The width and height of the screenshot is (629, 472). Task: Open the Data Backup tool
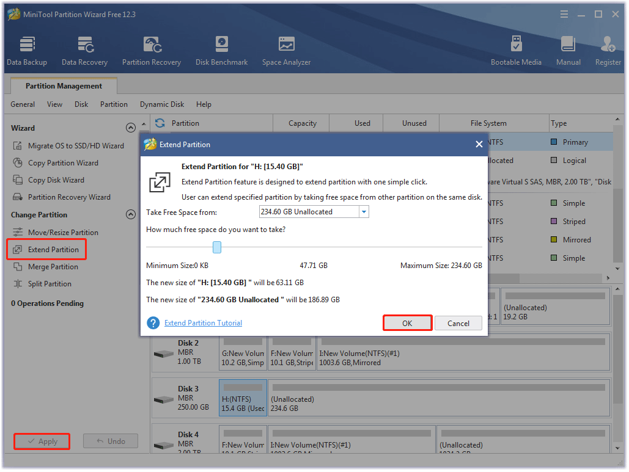(27, 51)
